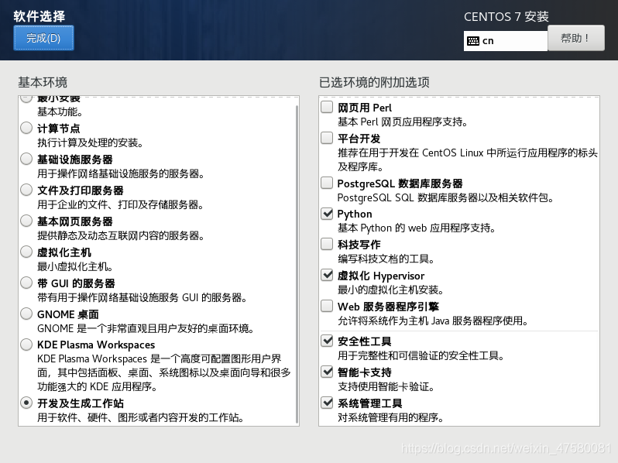Click text 基本 Python 的 web 应用程序支持。
This screenshot has width=618, height=463.
(417, 228)
